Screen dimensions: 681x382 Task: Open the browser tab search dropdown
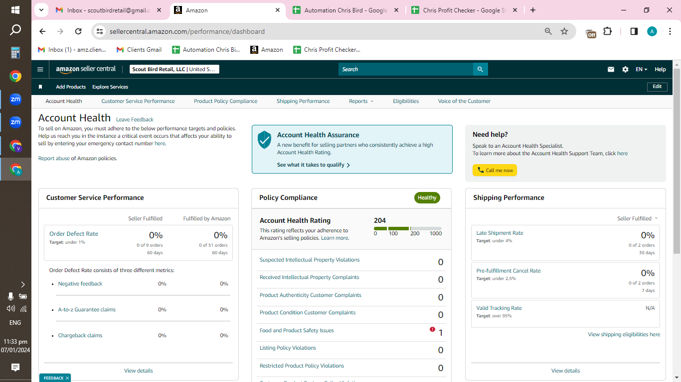pyautogui.click(x=41, y=10)
